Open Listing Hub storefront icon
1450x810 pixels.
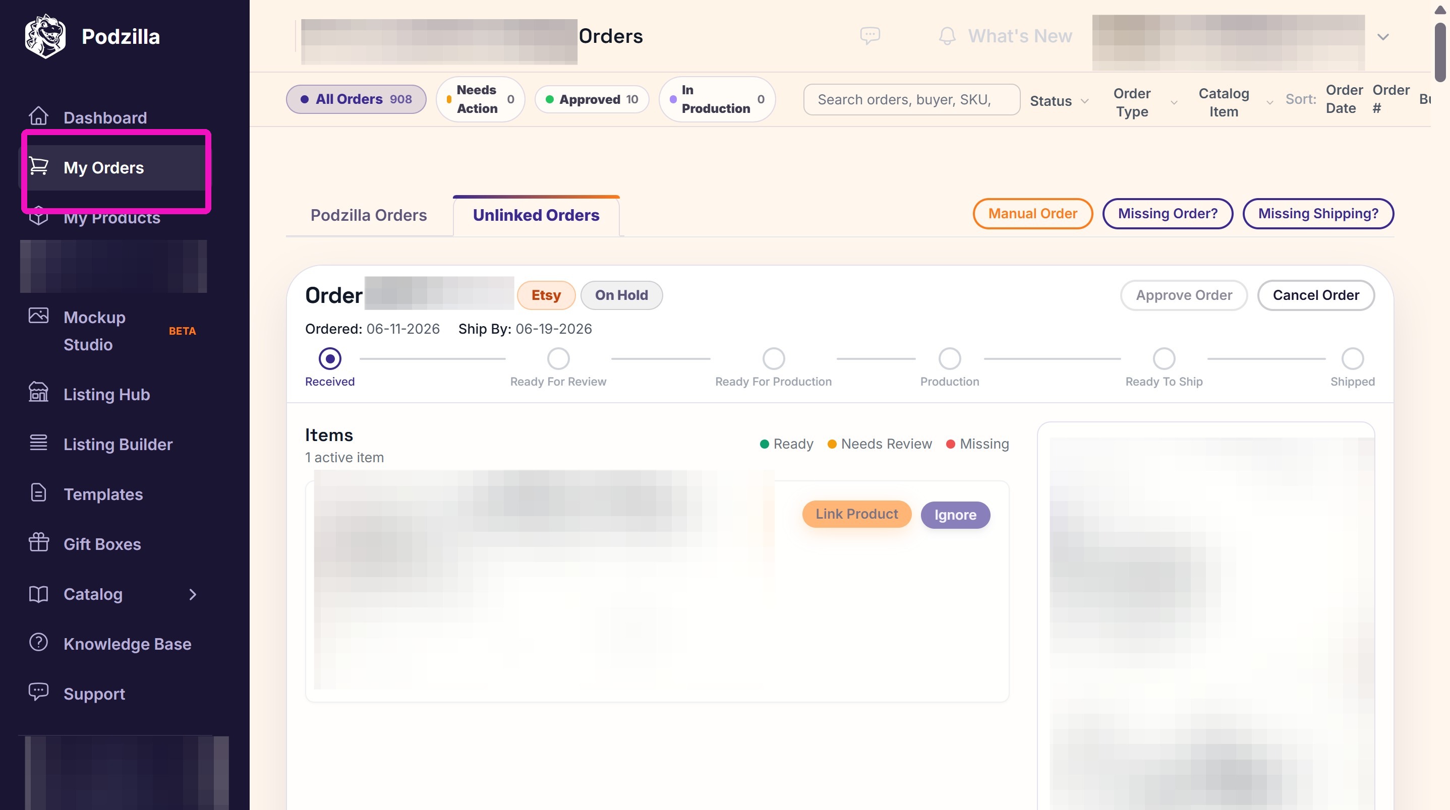click(38, 392)
